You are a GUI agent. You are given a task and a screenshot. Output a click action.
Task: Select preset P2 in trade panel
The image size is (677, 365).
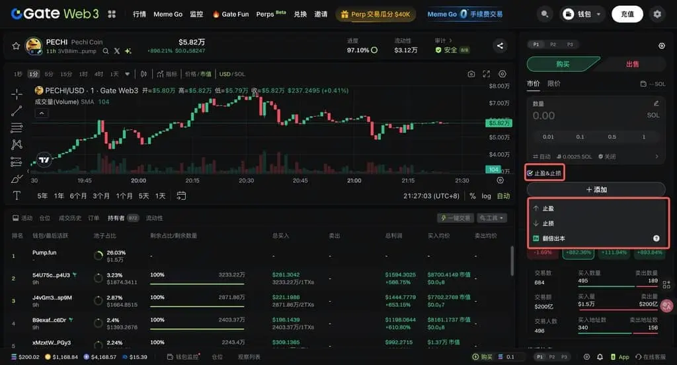tap(553, 44)
